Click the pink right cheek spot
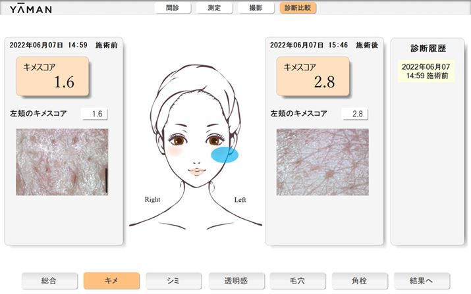 175,151
